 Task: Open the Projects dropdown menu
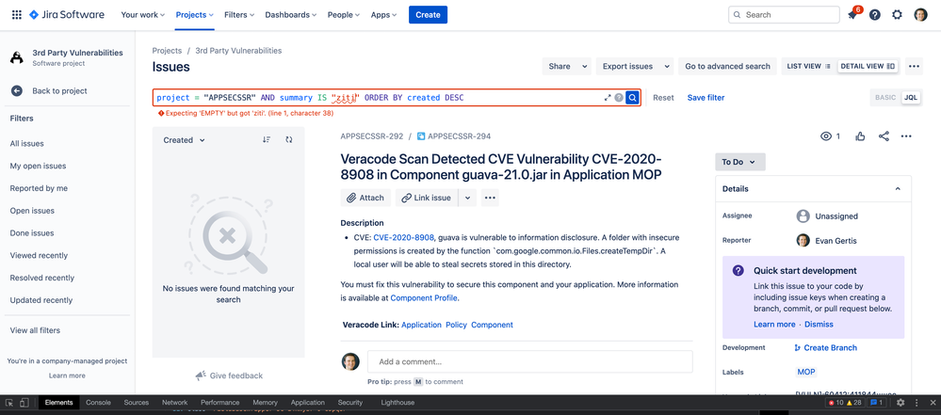195,15
